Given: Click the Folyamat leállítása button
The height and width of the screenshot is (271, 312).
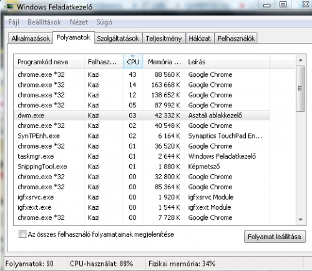Looking at the screenshot, I should click(275, 237).
